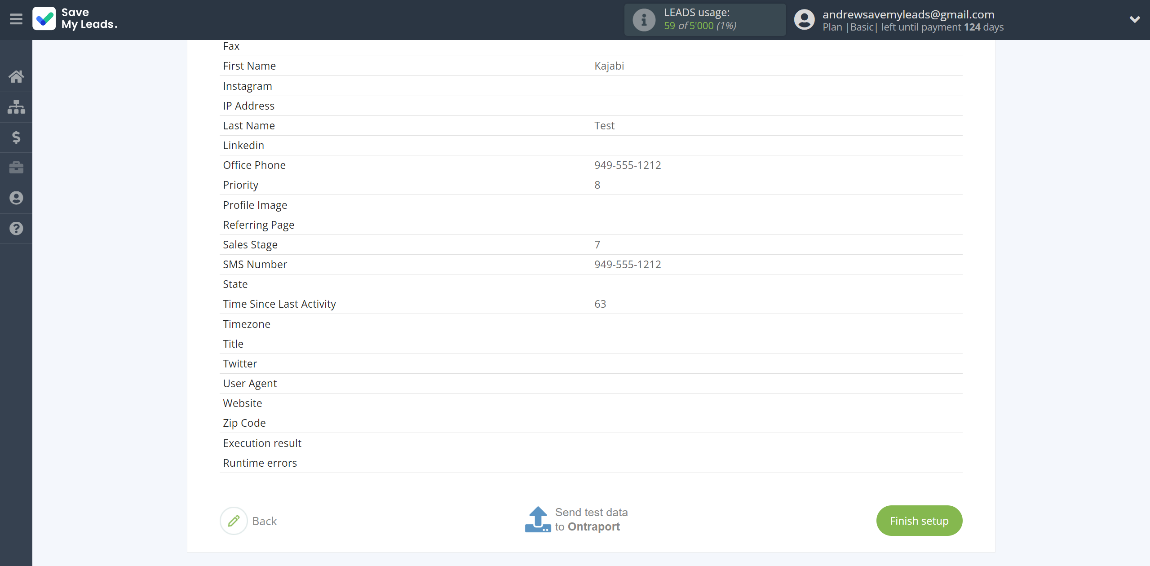This screenshot has width=1150, height=566.
Task: Click the Plan Basic payment info text
Action: (x=913, y=27)
